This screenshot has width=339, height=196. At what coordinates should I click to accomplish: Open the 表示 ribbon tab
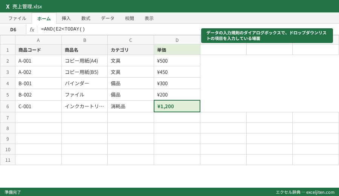(x=149, y=18)
